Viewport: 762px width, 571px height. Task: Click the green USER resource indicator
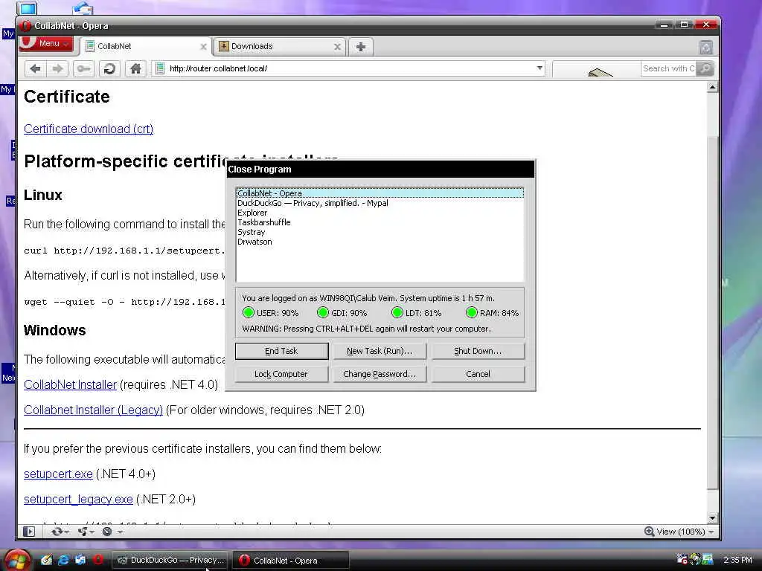[249, 313]
